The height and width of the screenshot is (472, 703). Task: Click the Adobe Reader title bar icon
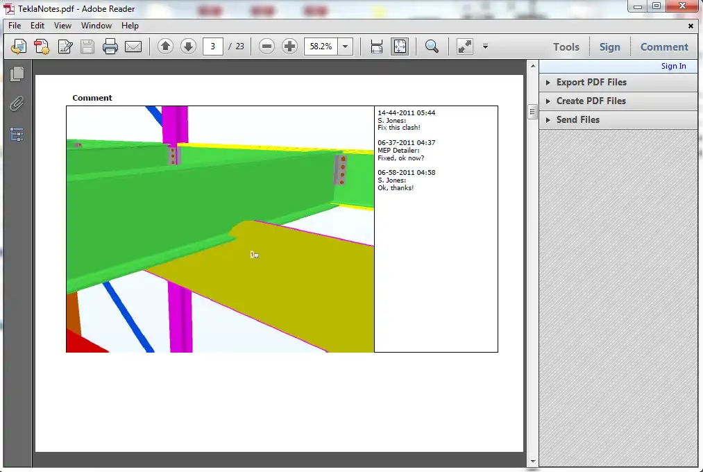[x=9, y=8]
